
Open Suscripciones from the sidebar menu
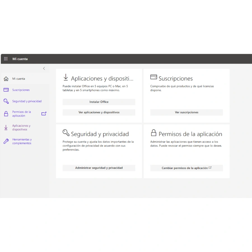point(21,90)
